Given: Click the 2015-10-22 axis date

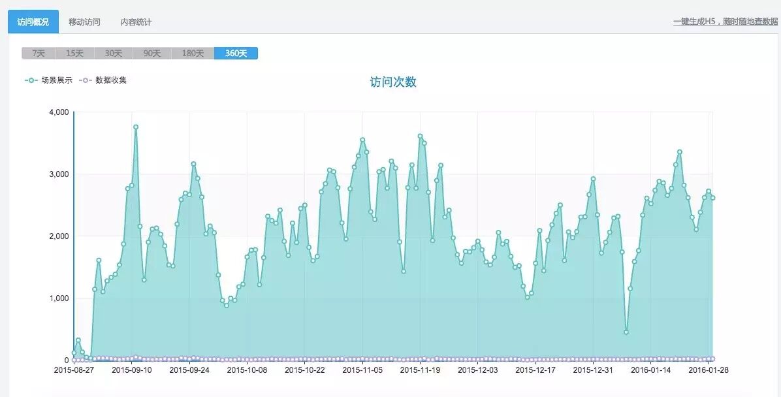Looking at the screenshot, I should coord(305,370).
